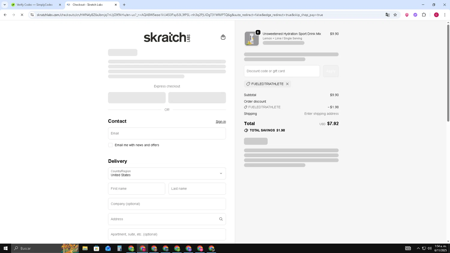This screenshot has width=450, height=253.
Task: Click the Apply discount button
Action: 331,71
